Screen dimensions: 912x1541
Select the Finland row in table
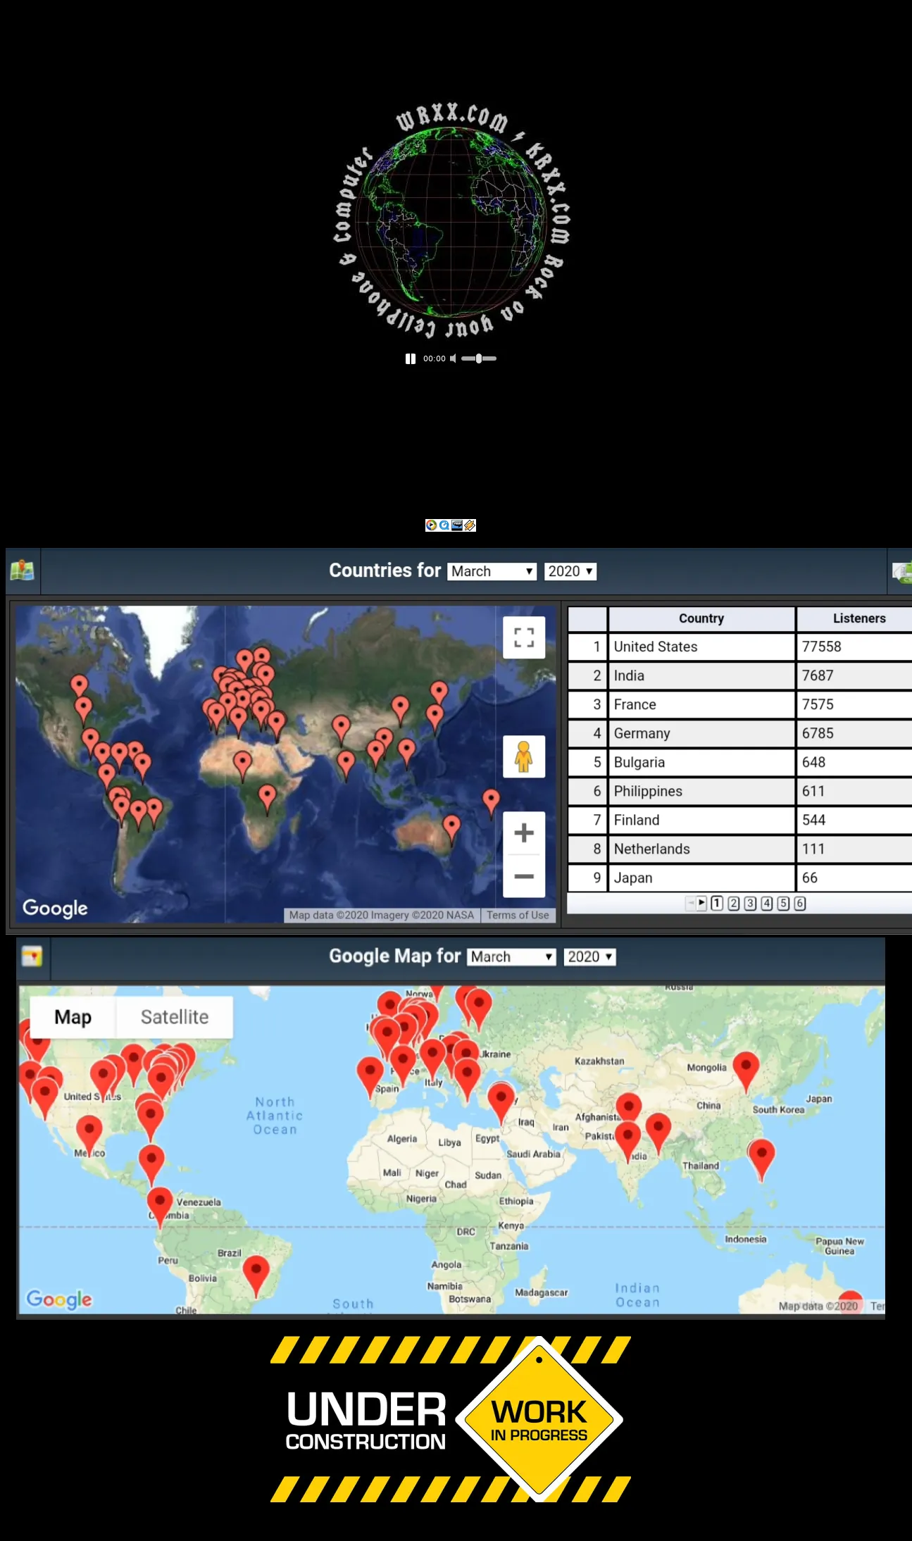tap(740, 820)
